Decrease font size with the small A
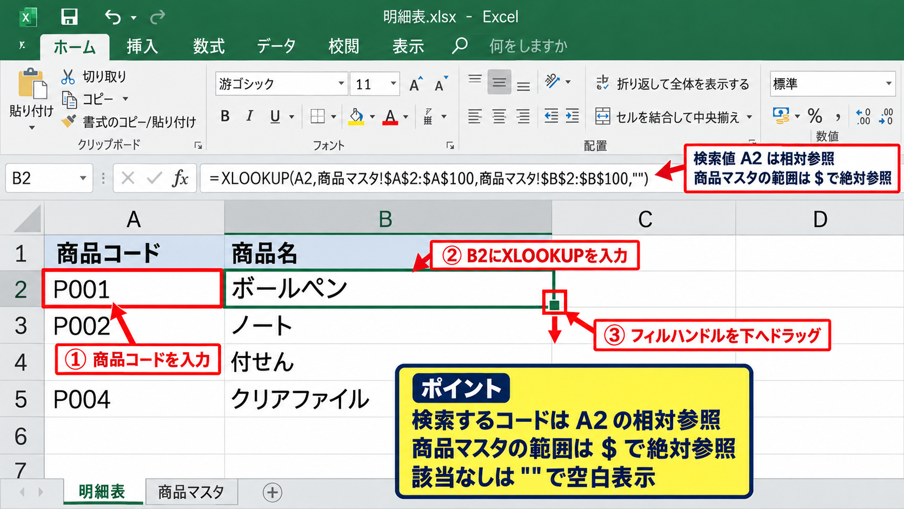Viewport: 904px width, 509px height. pos(441,84)
